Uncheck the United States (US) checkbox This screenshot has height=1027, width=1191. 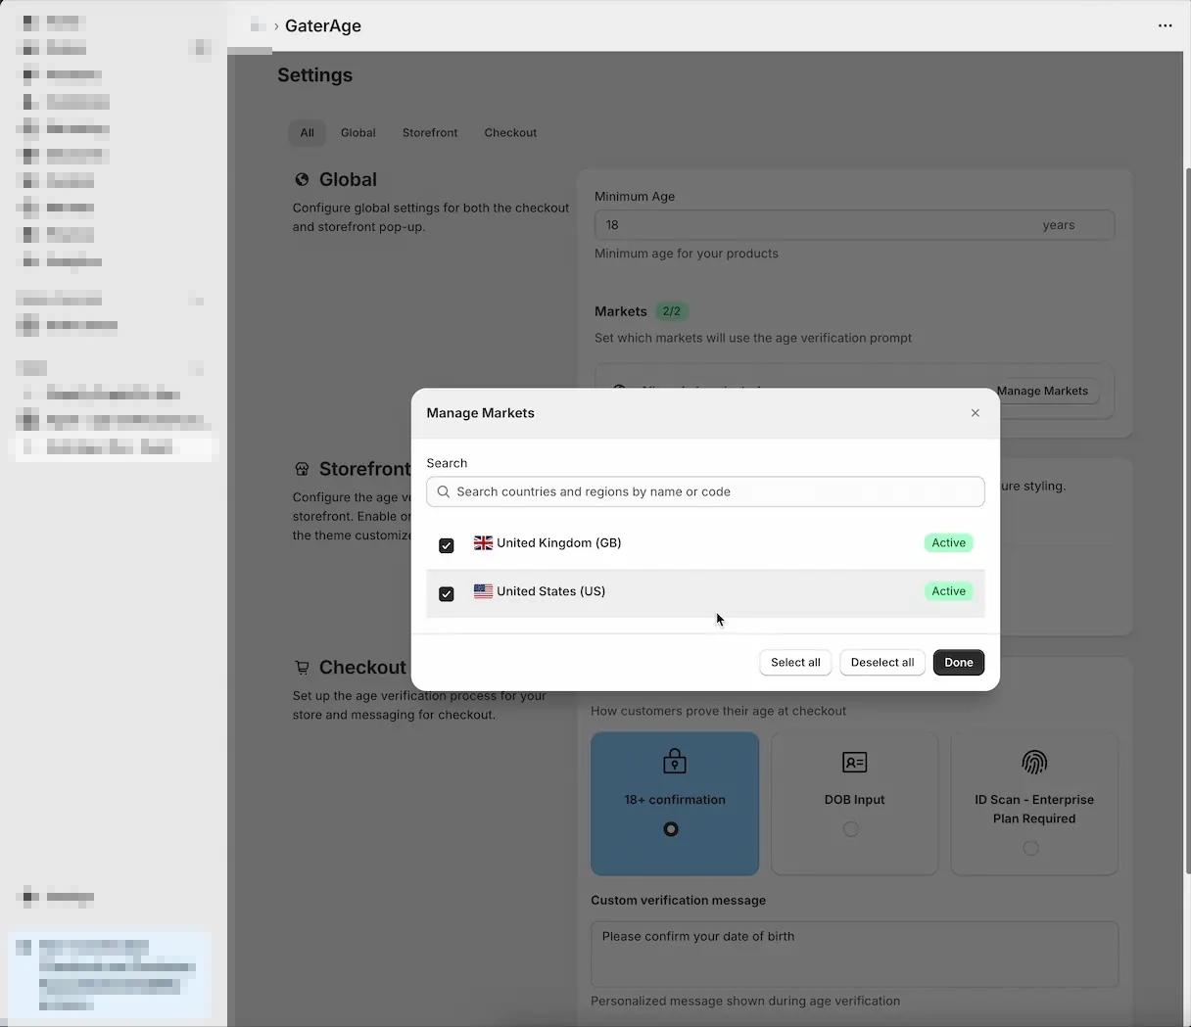click(447, 593)
